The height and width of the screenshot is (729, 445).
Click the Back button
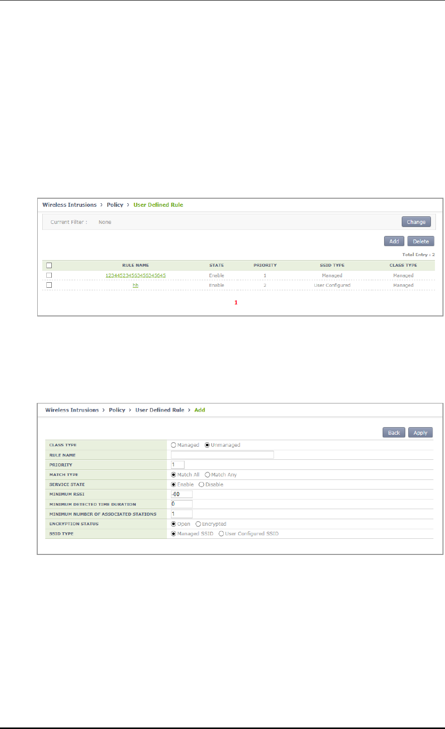pyautogui.click(x=394, y=433)
